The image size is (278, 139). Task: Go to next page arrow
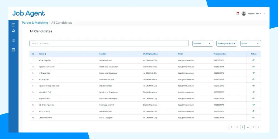(x=259, y=127)
